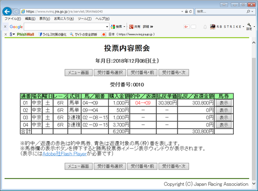258x191 pixels.
Task: Click 表示 button for row 04
Action: click(x=223, y=125)
